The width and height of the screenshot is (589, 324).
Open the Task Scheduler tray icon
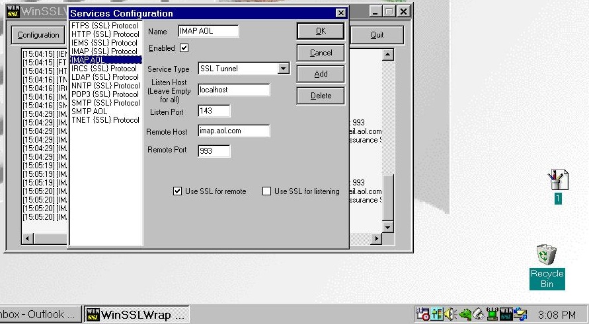point(422,314)
